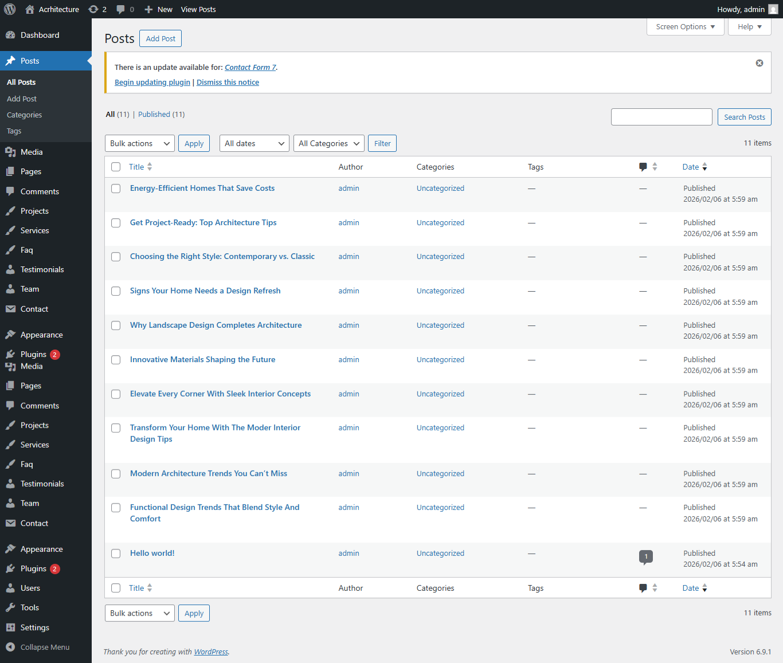Viewport: 783px width, 663px height.
Task: Open the comment count bubble for Hello world!
Action: pos(645,556)
